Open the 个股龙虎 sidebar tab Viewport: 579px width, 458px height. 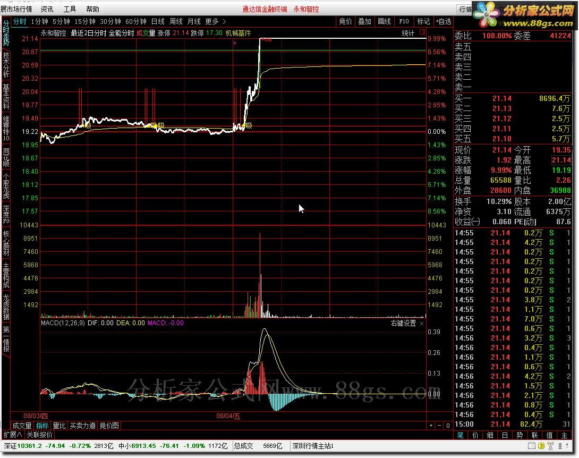point(6,186)
